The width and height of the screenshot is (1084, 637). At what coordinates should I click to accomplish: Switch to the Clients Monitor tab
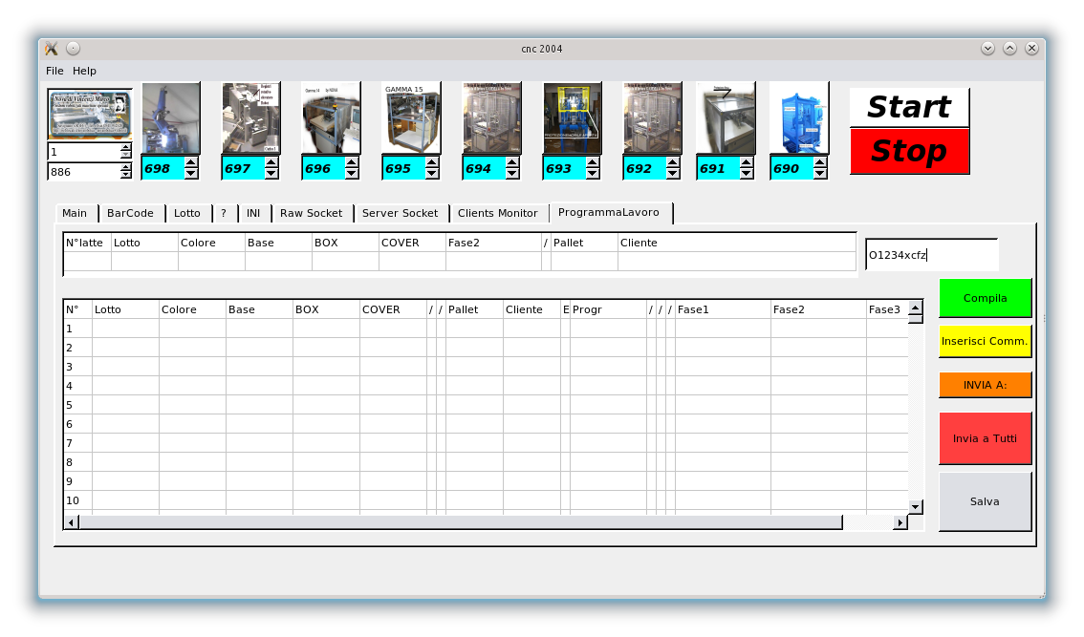coord(497,213)
